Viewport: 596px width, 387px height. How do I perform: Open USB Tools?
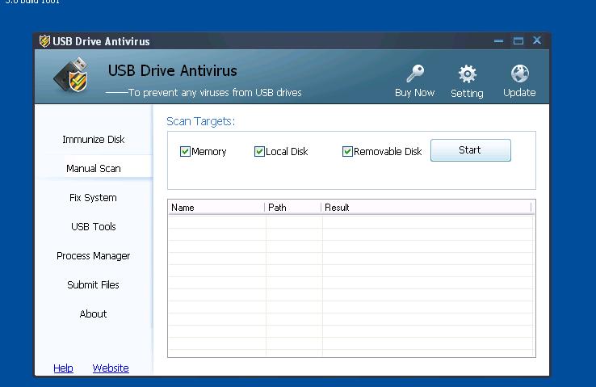pyautogui.click(x=94, y=226)
